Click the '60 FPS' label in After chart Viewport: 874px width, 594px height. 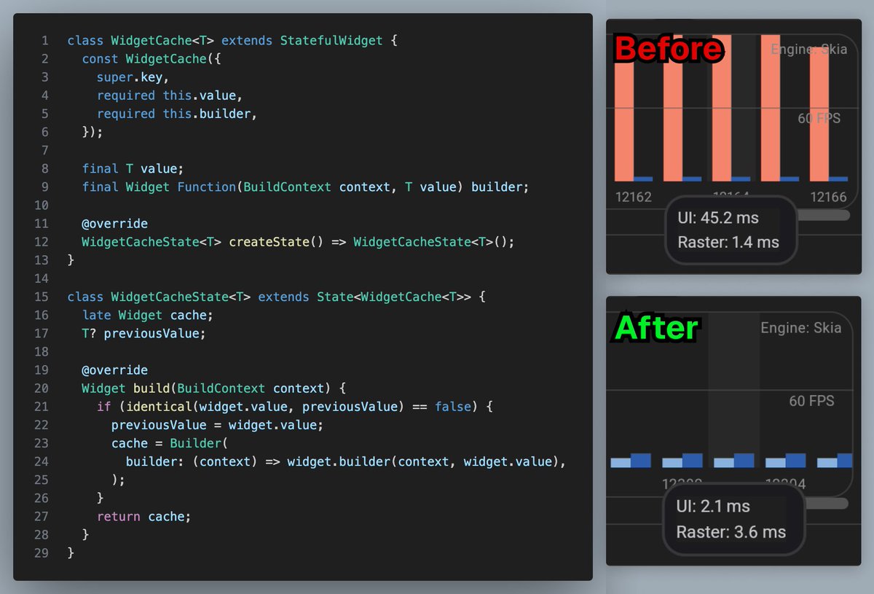(812, 401)
